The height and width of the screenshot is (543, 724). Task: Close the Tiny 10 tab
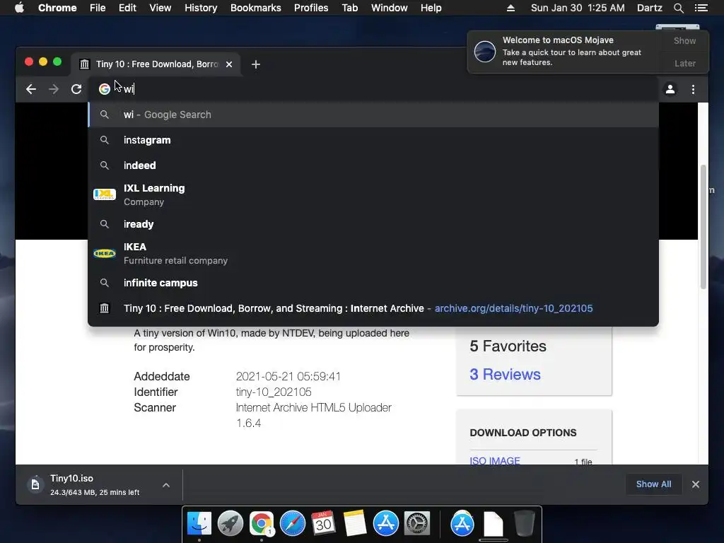pos(229,64)
